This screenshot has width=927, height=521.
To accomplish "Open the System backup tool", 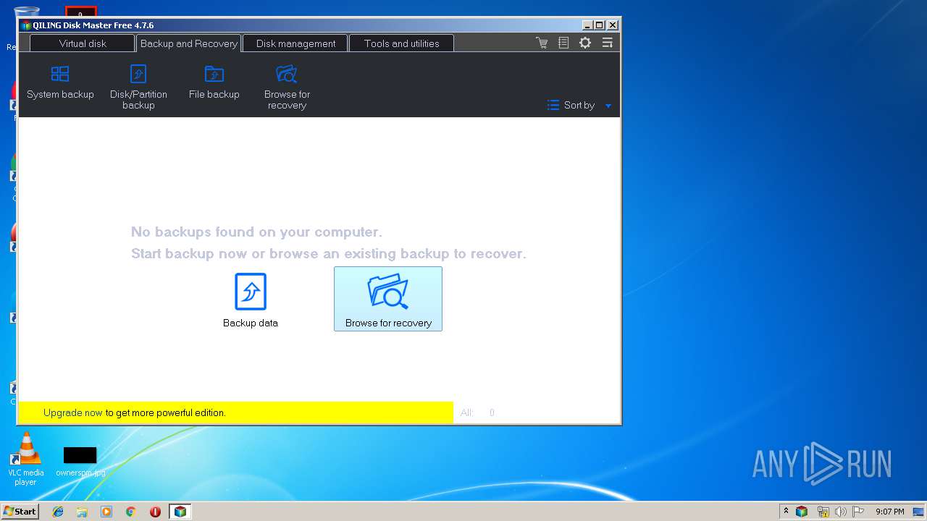I will pyautogui.click(x=60, y=82).
